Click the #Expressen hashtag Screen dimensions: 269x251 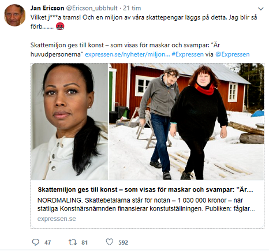pos(188,54)
